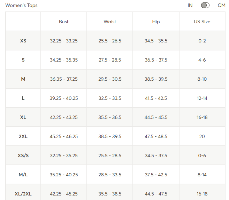Select the S size row label

(x=23, y=60)
